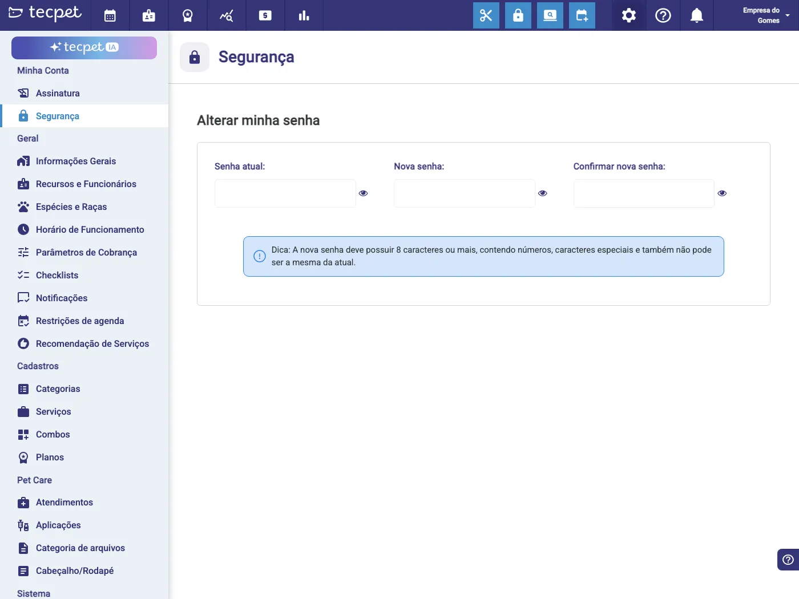Open the calendar icon in top bar

110,15
